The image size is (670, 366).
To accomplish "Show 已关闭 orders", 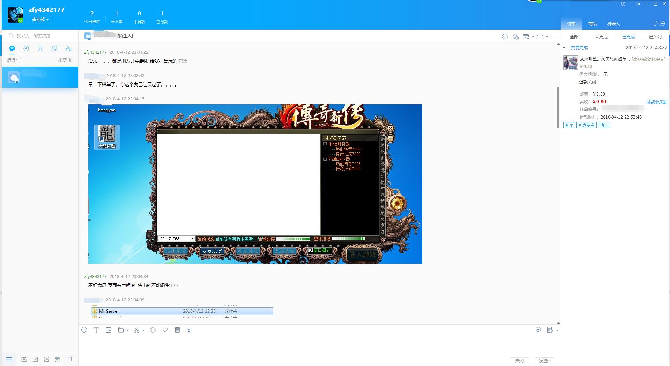I will coord(655,37).
